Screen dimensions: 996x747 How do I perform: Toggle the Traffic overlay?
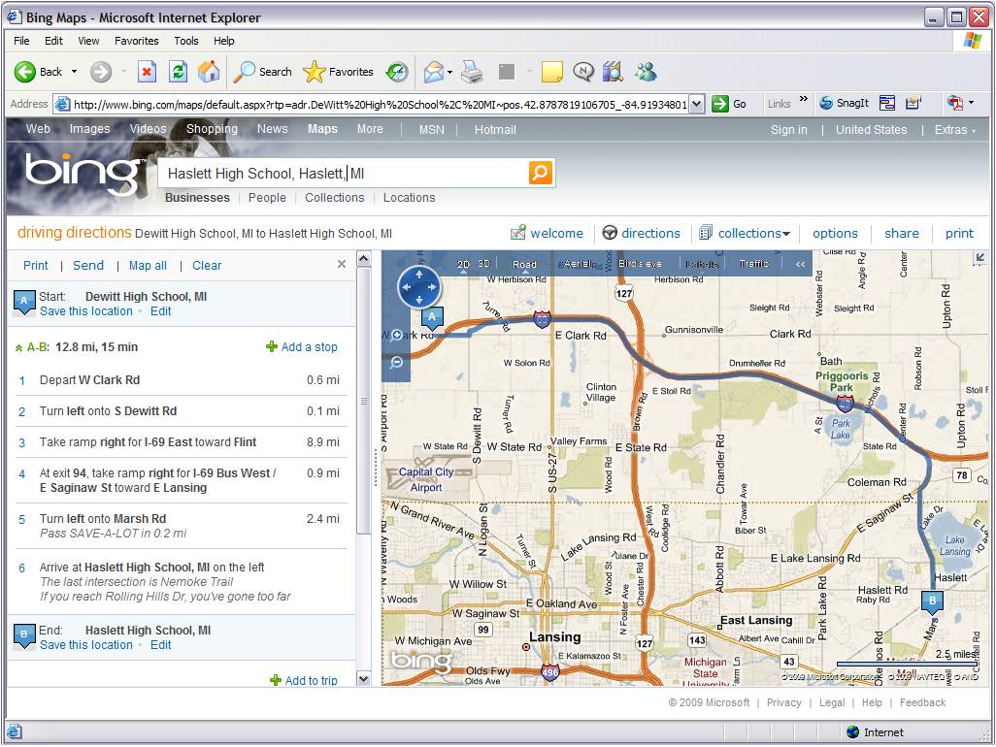pyautogui.click(x=753, y=263)
